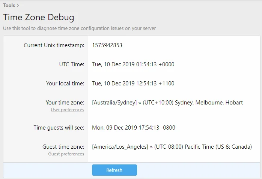This screenshot has height=179, width=262.
Task: Click the guest time value ending -0800
Action: point(133,128)
